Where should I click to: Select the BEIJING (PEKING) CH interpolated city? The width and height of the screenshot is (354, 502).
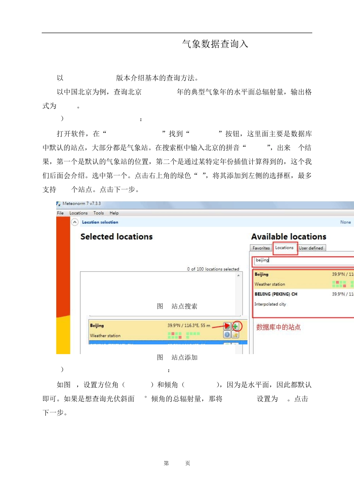(x=304, y=299)
